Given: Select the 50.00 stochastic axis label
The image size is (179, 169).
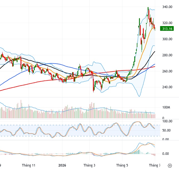Looking at the screenshot, I should [167, 130].
